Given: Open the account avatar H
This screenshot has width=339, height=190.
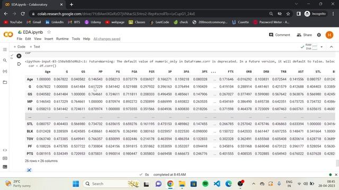Looking at the screenshot, I should click(x=329, y=35).
